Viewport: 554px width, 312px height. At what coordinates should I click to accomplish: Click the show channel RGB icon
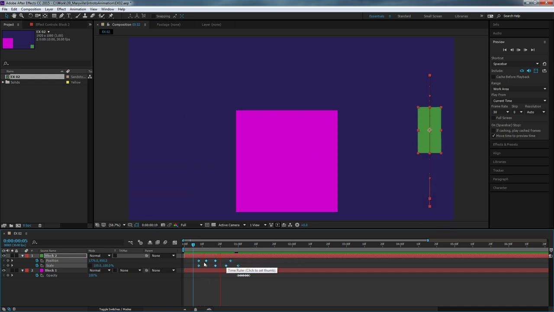175,225
